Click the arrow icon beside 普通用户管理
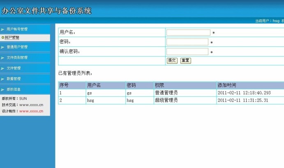Screen dimensions: 284x168 click(2, 47)
